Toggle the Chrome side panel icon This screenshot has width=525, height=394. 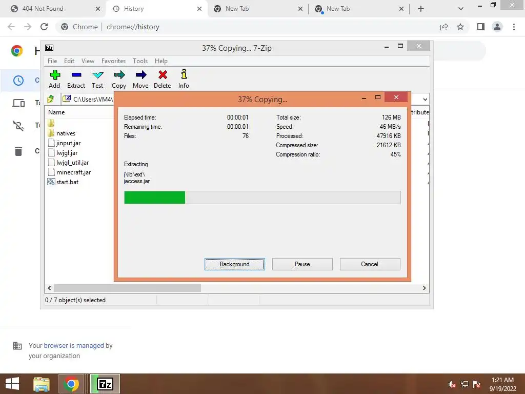(x=481, y=27)
